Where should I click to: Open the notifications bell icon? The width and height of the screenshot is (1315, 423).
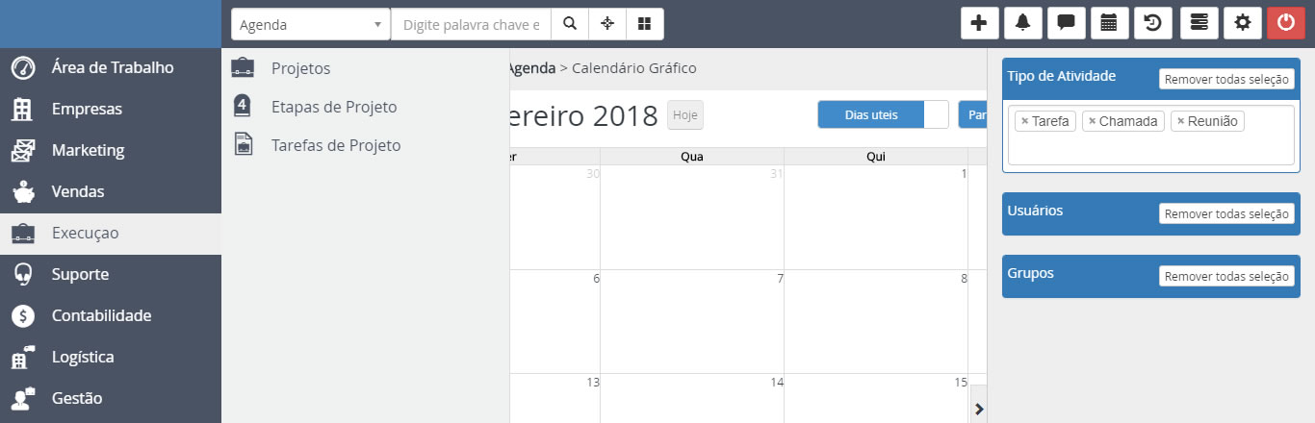pos(1022,24)
